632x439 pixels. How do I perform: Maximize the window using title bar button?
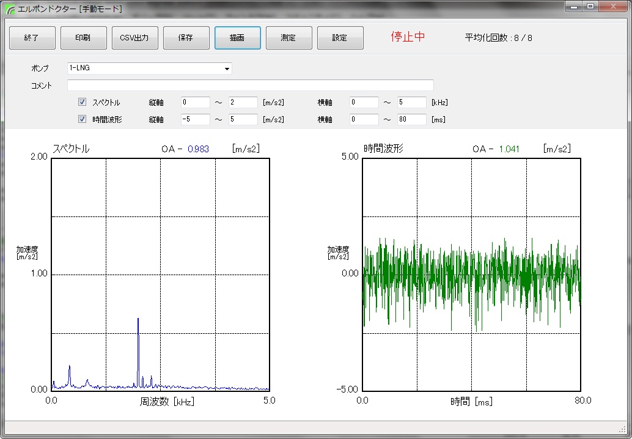pos(590,7)
